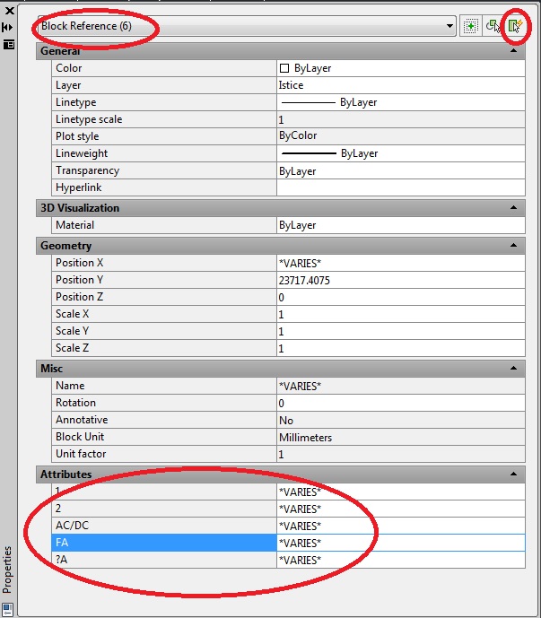Collapse the General section
Image resolution: width=541 pixels, height=618 pixels.
pyautogui.click(x=514, y=51)
